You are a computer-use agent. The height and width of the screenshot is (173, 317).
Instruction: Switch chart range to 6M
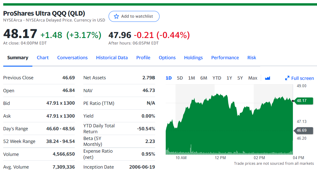click(x=204, y=78)
